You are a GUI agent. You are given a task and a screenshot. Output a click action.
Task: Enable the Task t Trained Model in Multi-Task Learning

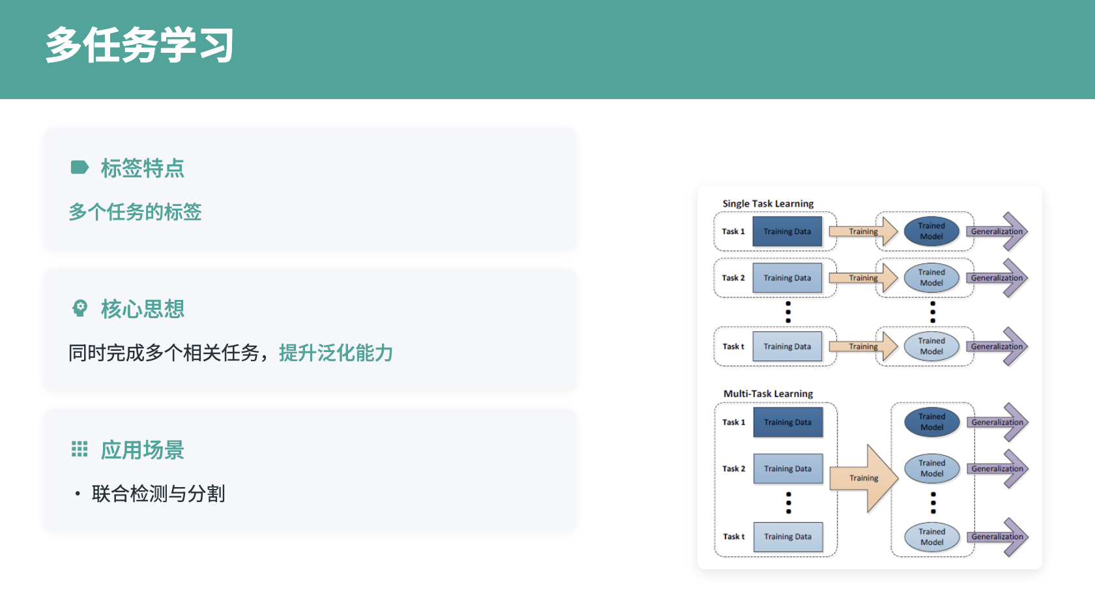pyautogui.click(x=931, y=537)
